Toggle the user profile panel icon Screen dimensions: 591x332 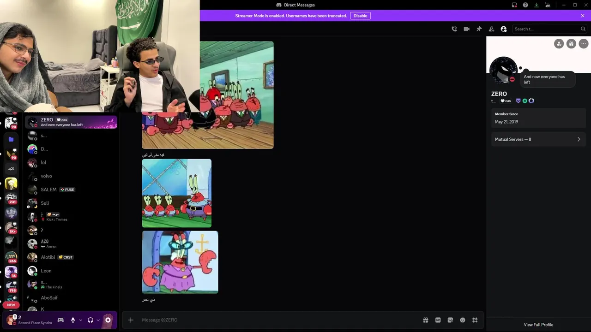(x=504, y=29)
